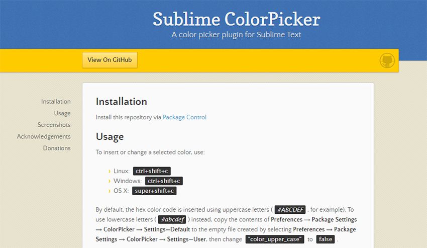The height and width of the screenshot is (248, 427).
Task: Click the lowercase #abcdef code sample
Action: [x=172, y=219]
